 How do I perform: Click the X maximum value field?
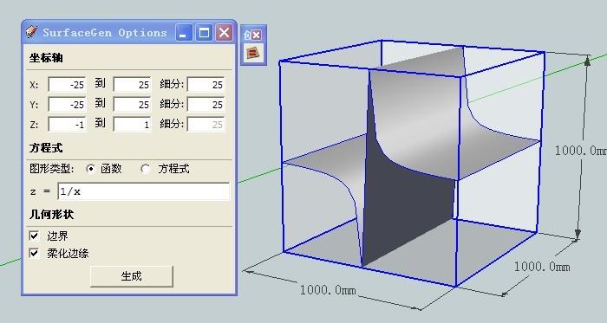pyautogui.click(x=132, y=84)
